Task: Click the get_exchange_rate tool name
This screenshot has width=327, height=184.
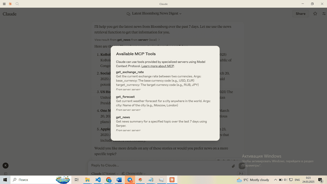Action: coord(130,72)
